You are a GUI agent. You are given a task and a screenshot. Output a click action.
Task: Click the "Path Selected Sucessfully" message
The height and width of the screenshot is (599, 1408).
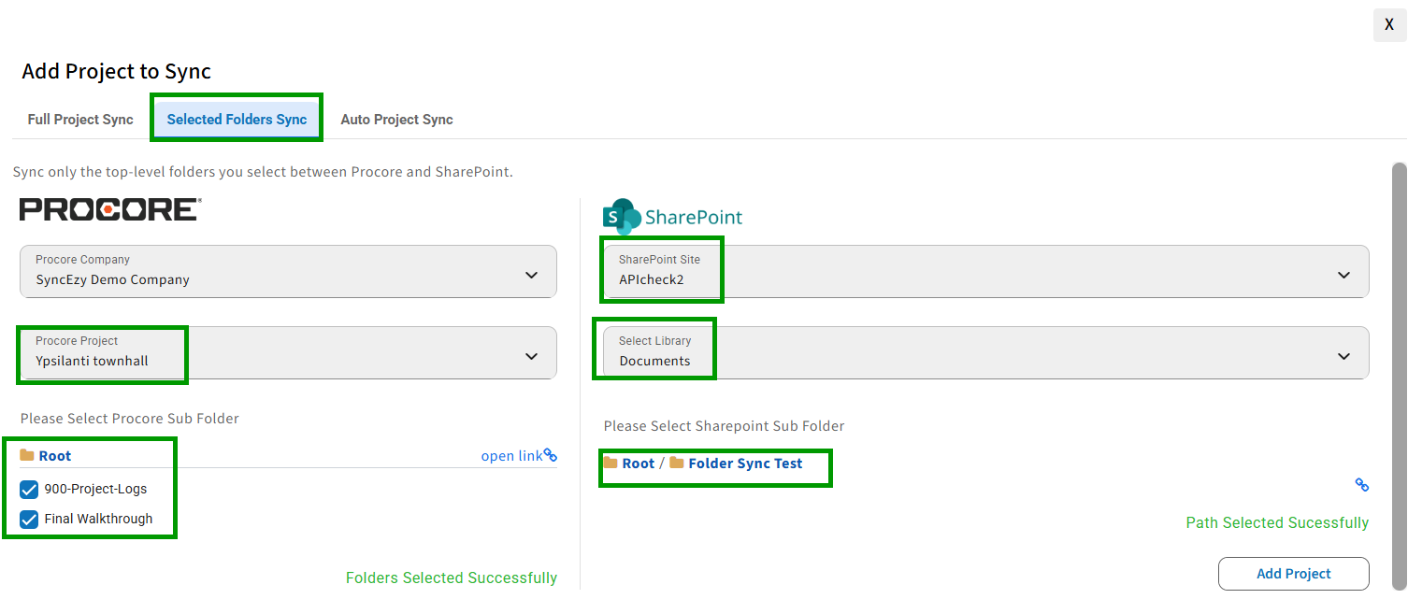pos(1277,523)
